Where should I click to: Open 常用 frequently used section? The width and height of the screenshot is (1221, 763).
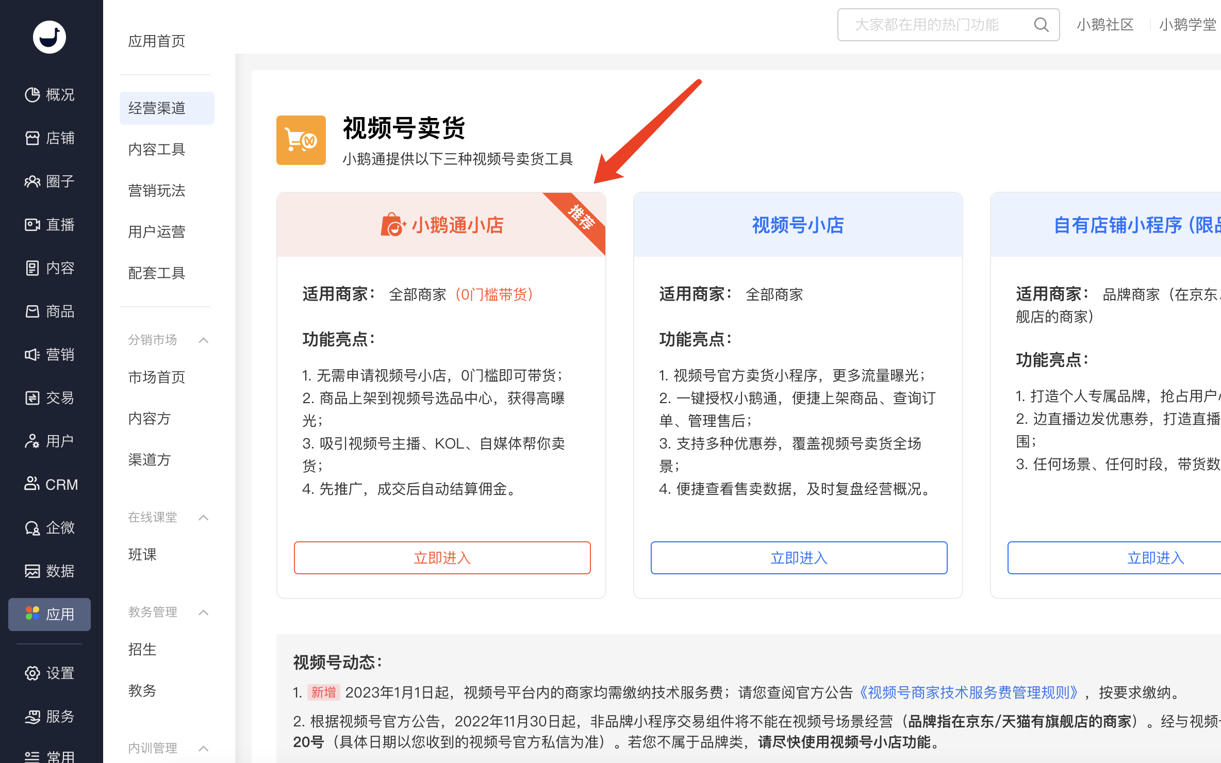(49, 757)
